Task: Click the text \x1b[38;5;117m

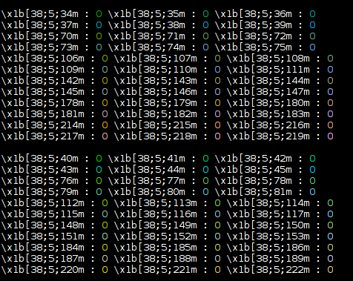Action: (x=268, y=214)
